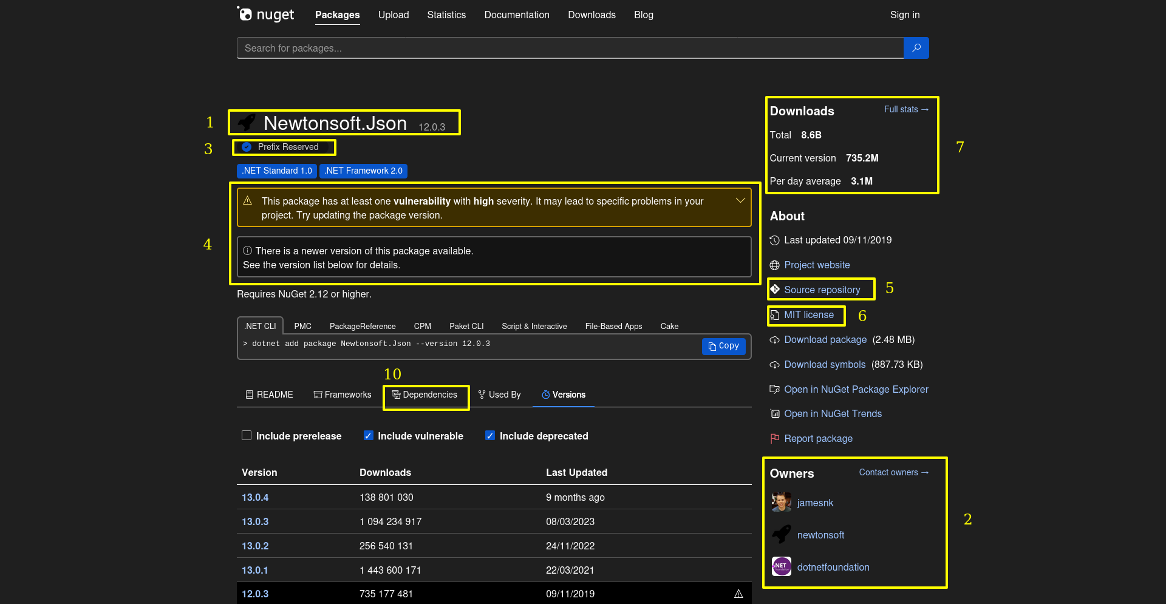The width and height of the screenshot is (1166, 604).
Task: Open Full stats link
Action: point(906,109)
